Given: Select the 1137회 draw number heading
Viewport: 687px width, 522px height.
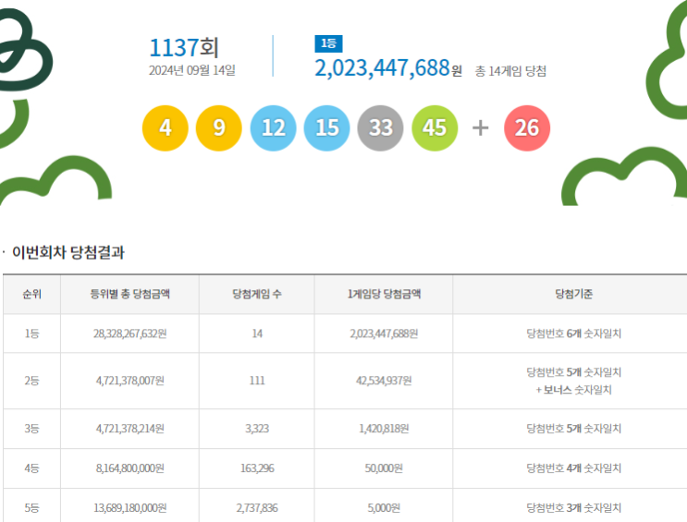Looking at the screenshot, I should click(184, 47).
